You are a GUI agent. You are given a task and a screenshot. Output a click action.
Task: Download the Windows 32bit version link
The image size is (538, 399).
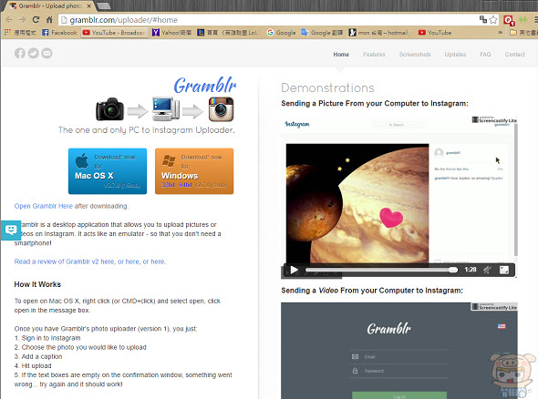pos(168,185)
